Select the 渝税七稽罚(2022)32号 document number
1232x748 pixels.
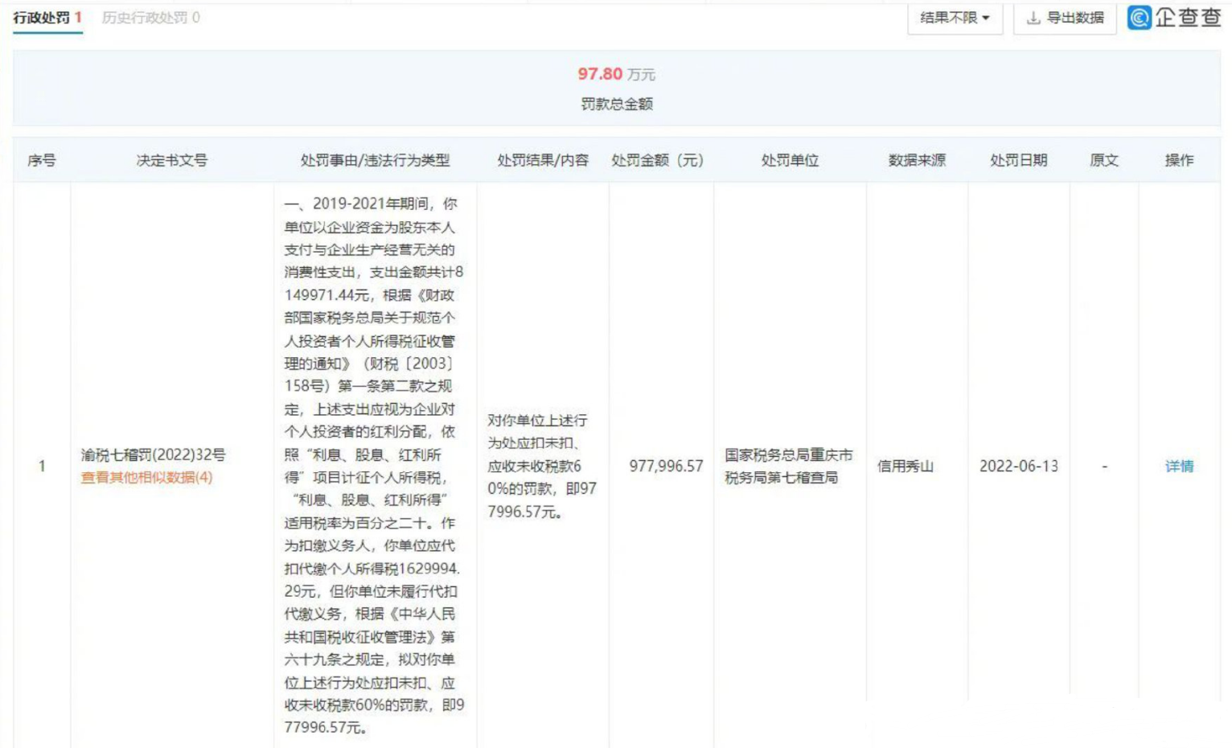pos(153,454)
